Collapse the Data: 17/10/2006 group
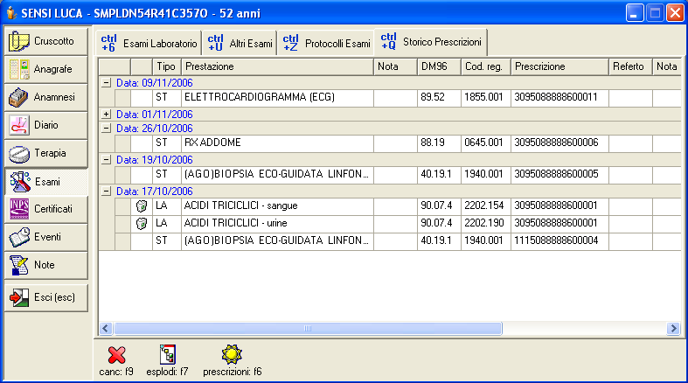 [x=107, y=191]
